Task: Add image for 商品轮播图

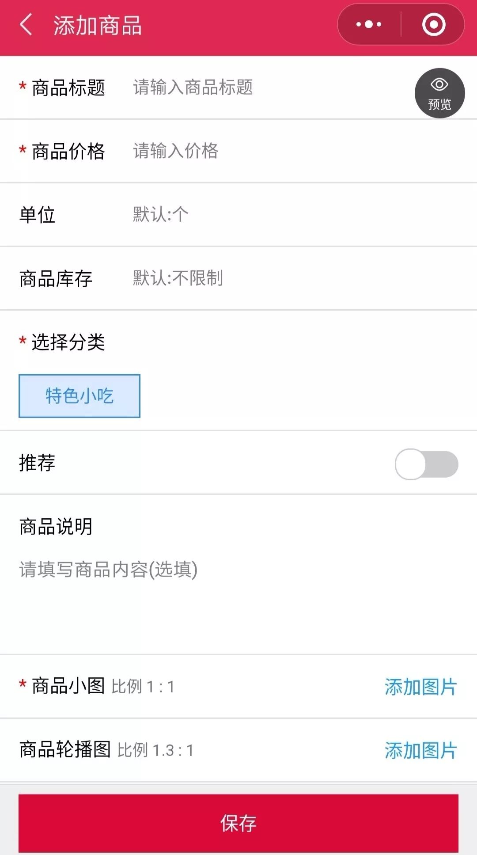Action: point(420,750)
